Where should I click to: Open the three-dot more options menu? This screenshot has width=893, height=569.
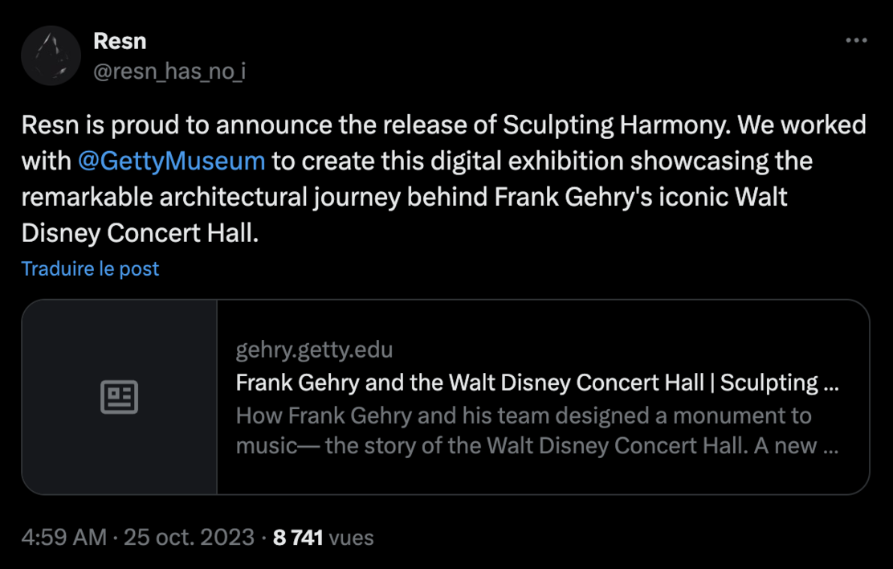856,41
